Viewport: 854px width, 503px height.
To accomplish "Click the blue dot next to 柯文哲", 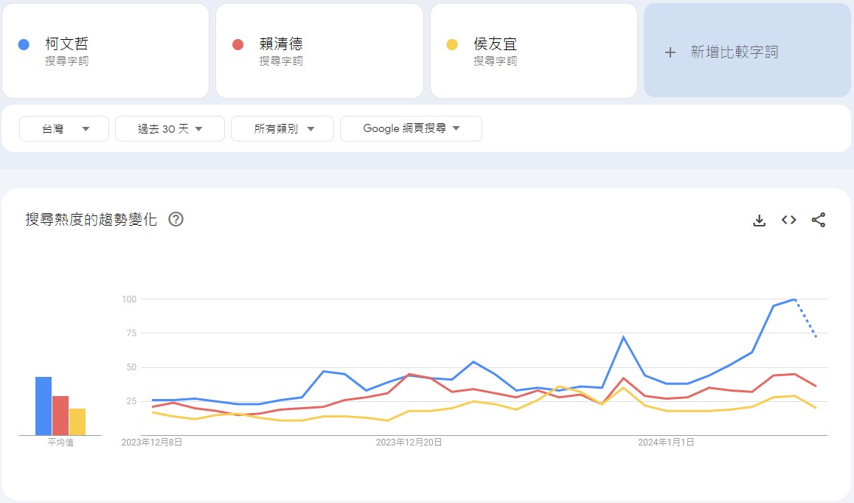I will (24, 45).
